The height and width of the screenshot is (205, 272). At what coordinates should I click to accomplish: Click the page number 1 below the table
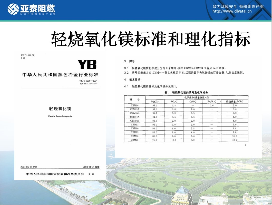tap(246, 145)
